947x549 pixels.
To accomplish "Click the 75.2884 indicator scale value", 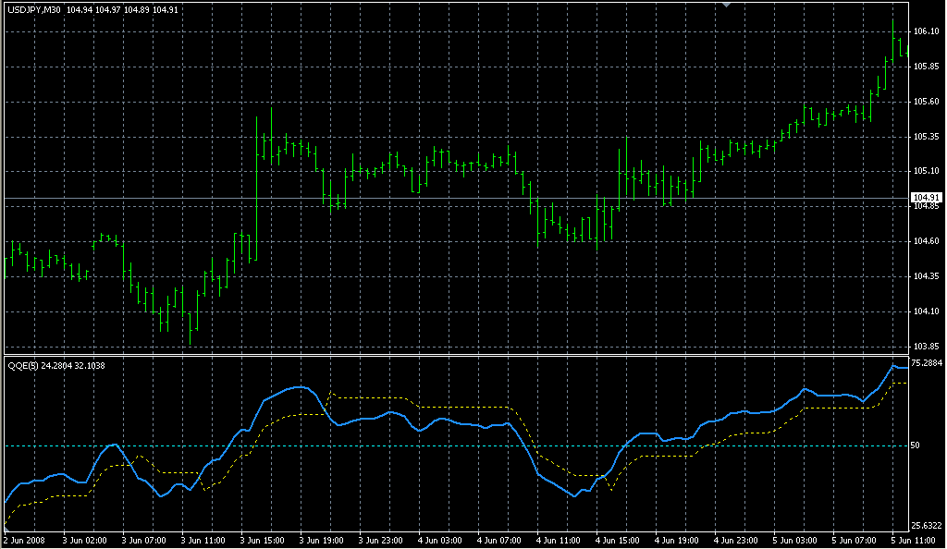I will click(x=928, y=363).
